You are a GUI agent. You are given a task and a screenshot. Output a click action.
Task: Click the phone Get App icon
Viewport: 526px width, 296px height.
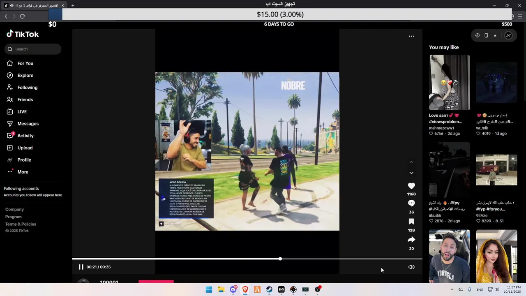[x=486, y=35]
